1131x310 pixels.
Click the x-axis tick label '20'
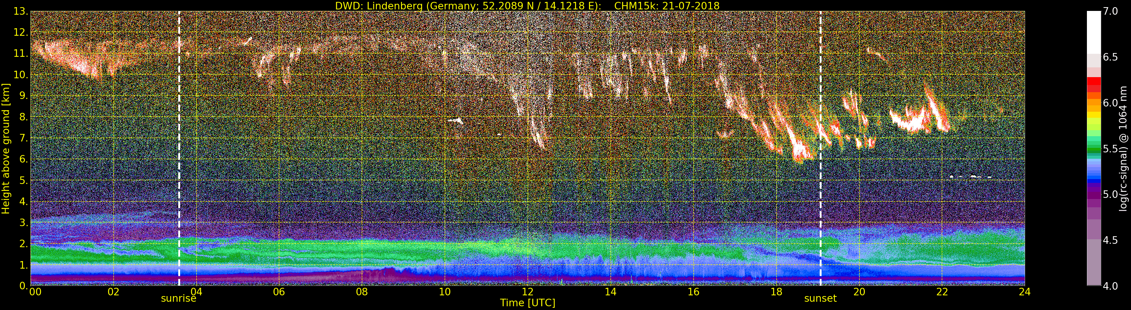pos(859,292)
